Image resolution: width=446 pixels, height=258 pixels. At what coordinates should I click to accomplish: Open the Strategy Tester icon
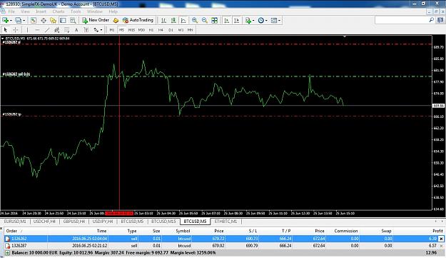tap(73, 20)
